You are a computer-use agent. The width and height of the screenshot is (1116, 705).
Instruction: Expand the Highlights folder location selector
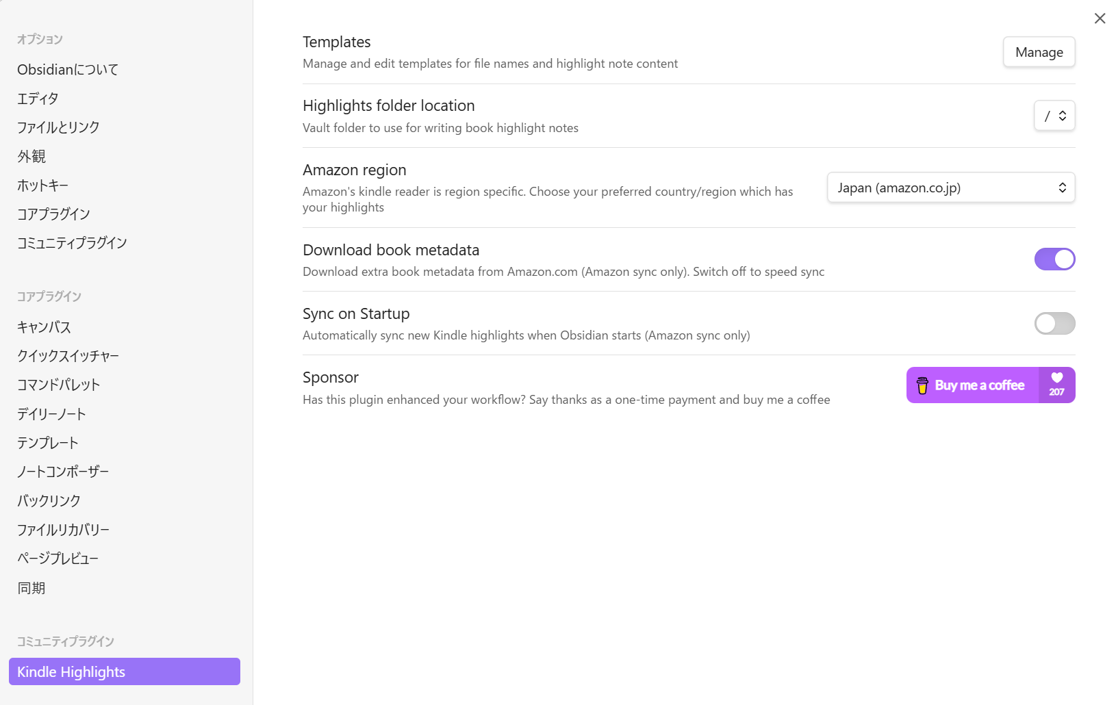point(1054,116)
